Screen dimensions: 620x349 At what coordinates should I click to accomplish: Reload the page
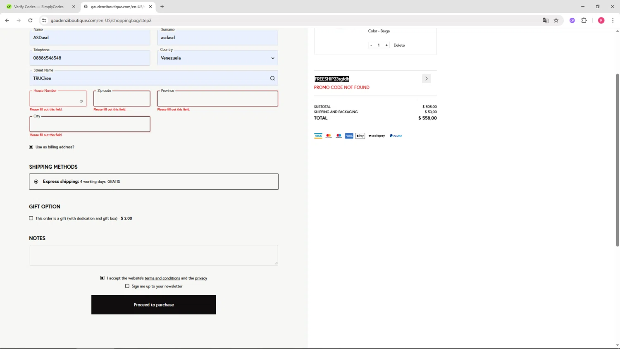pos(30,20)
